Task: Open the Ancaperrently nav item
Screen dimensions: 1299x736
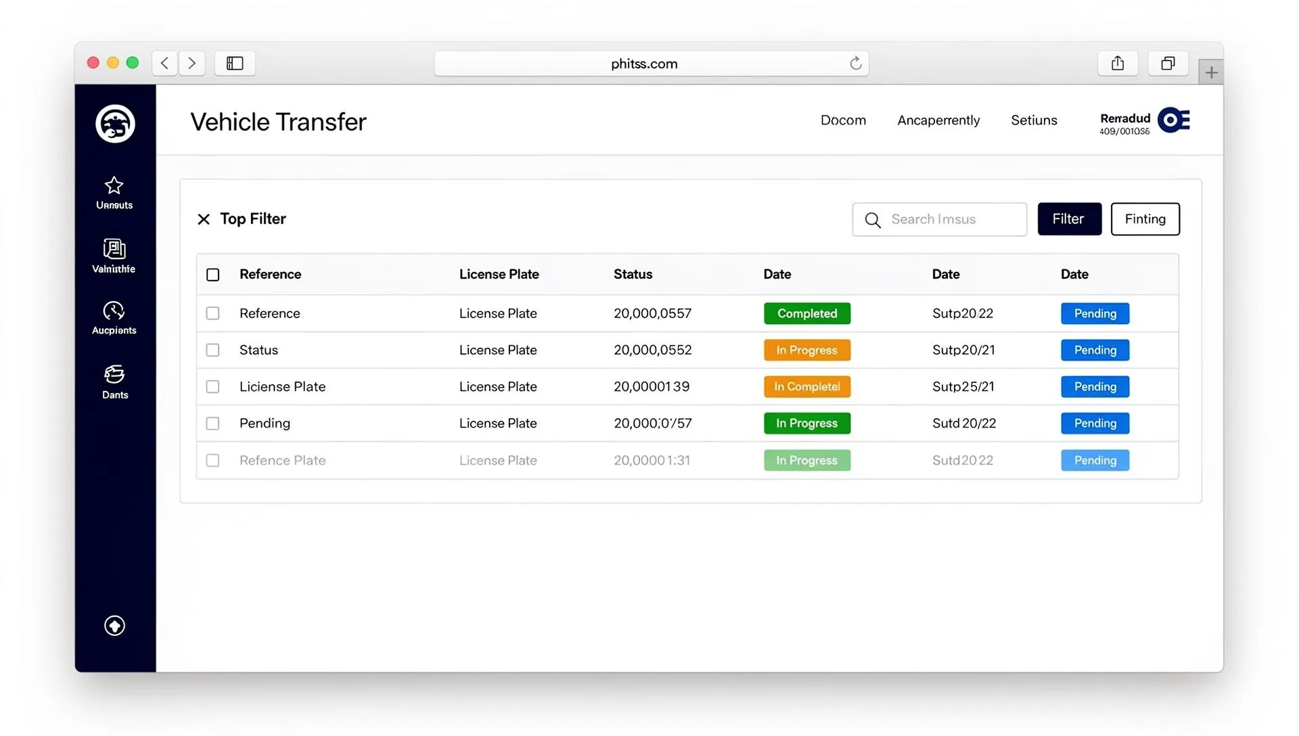Action: (938, 120)
